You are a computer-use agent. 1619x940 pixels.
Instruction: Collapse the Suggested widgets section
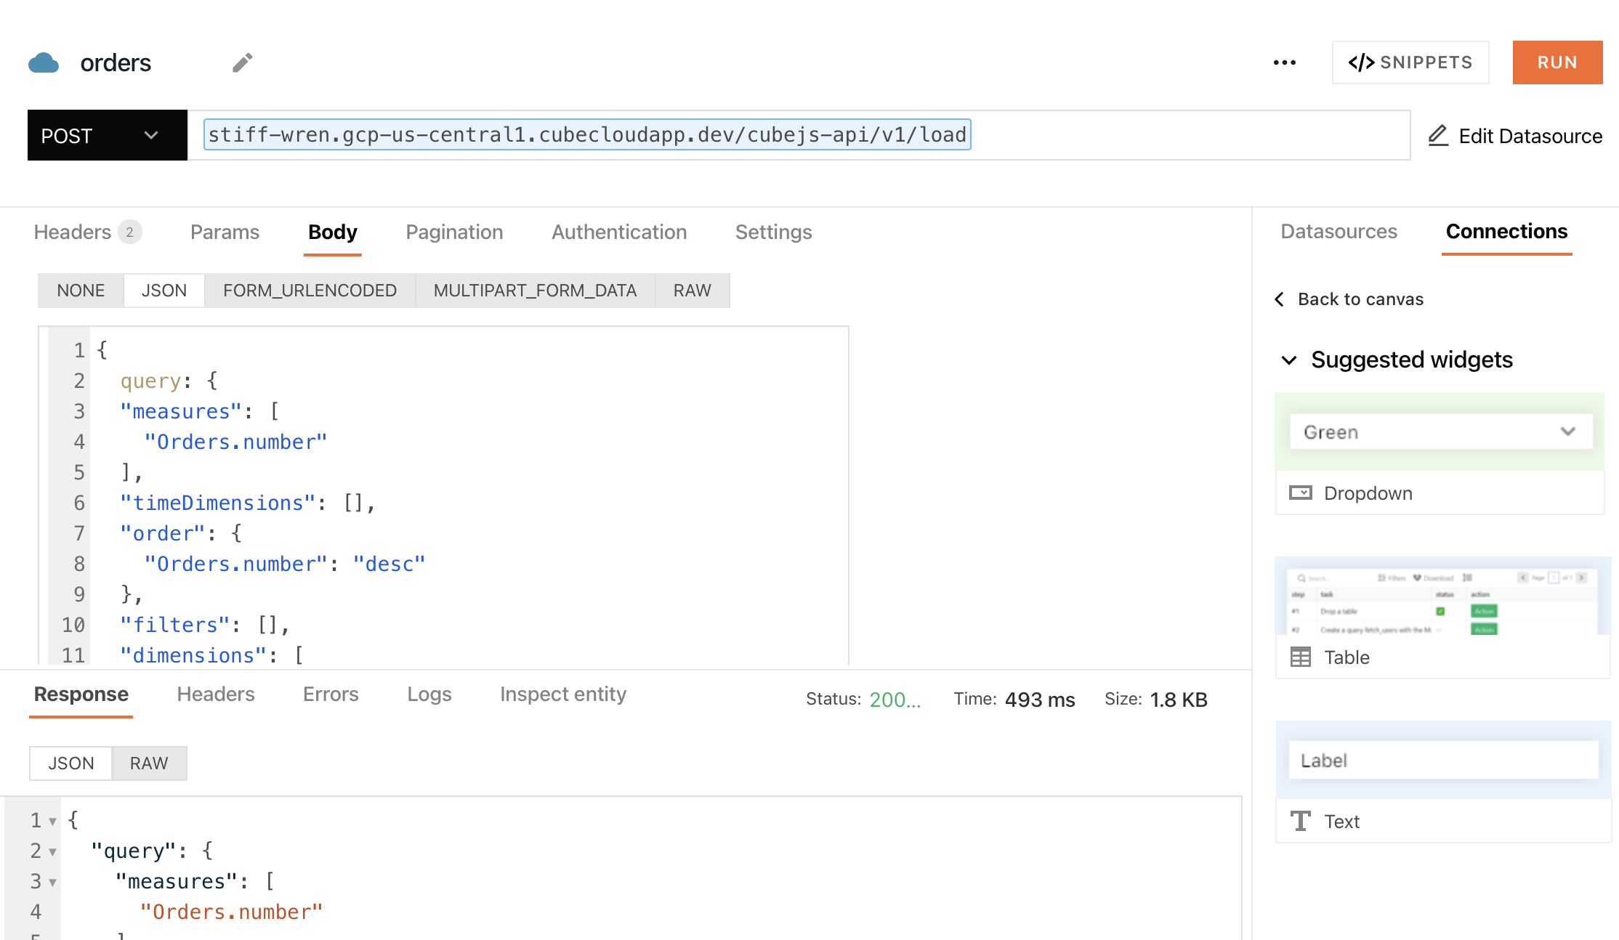(x=1289, y=360)
